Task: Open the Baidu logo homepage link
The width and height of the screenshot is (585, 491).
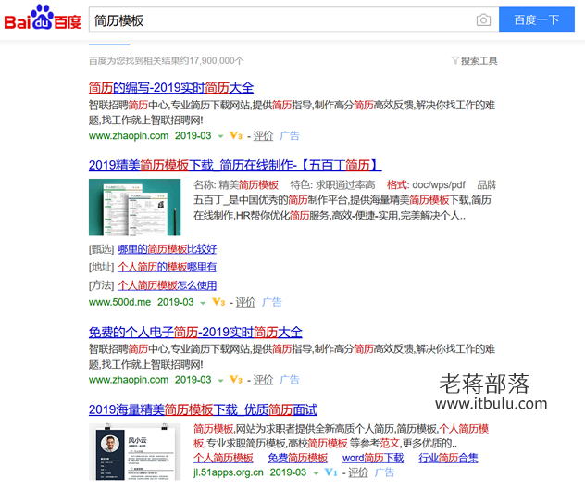Action: [x=43, y=18]
